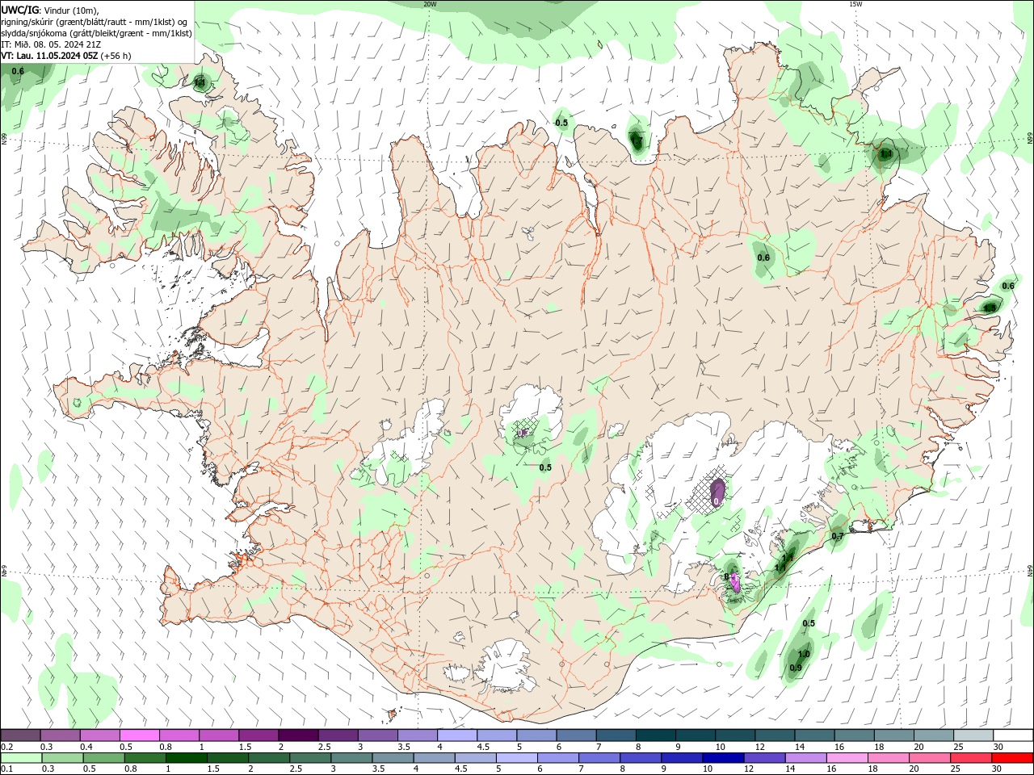
Task: Pick the darkest purple snow swatch for 2
Action: pyautogui.click(x=297, y=735)
